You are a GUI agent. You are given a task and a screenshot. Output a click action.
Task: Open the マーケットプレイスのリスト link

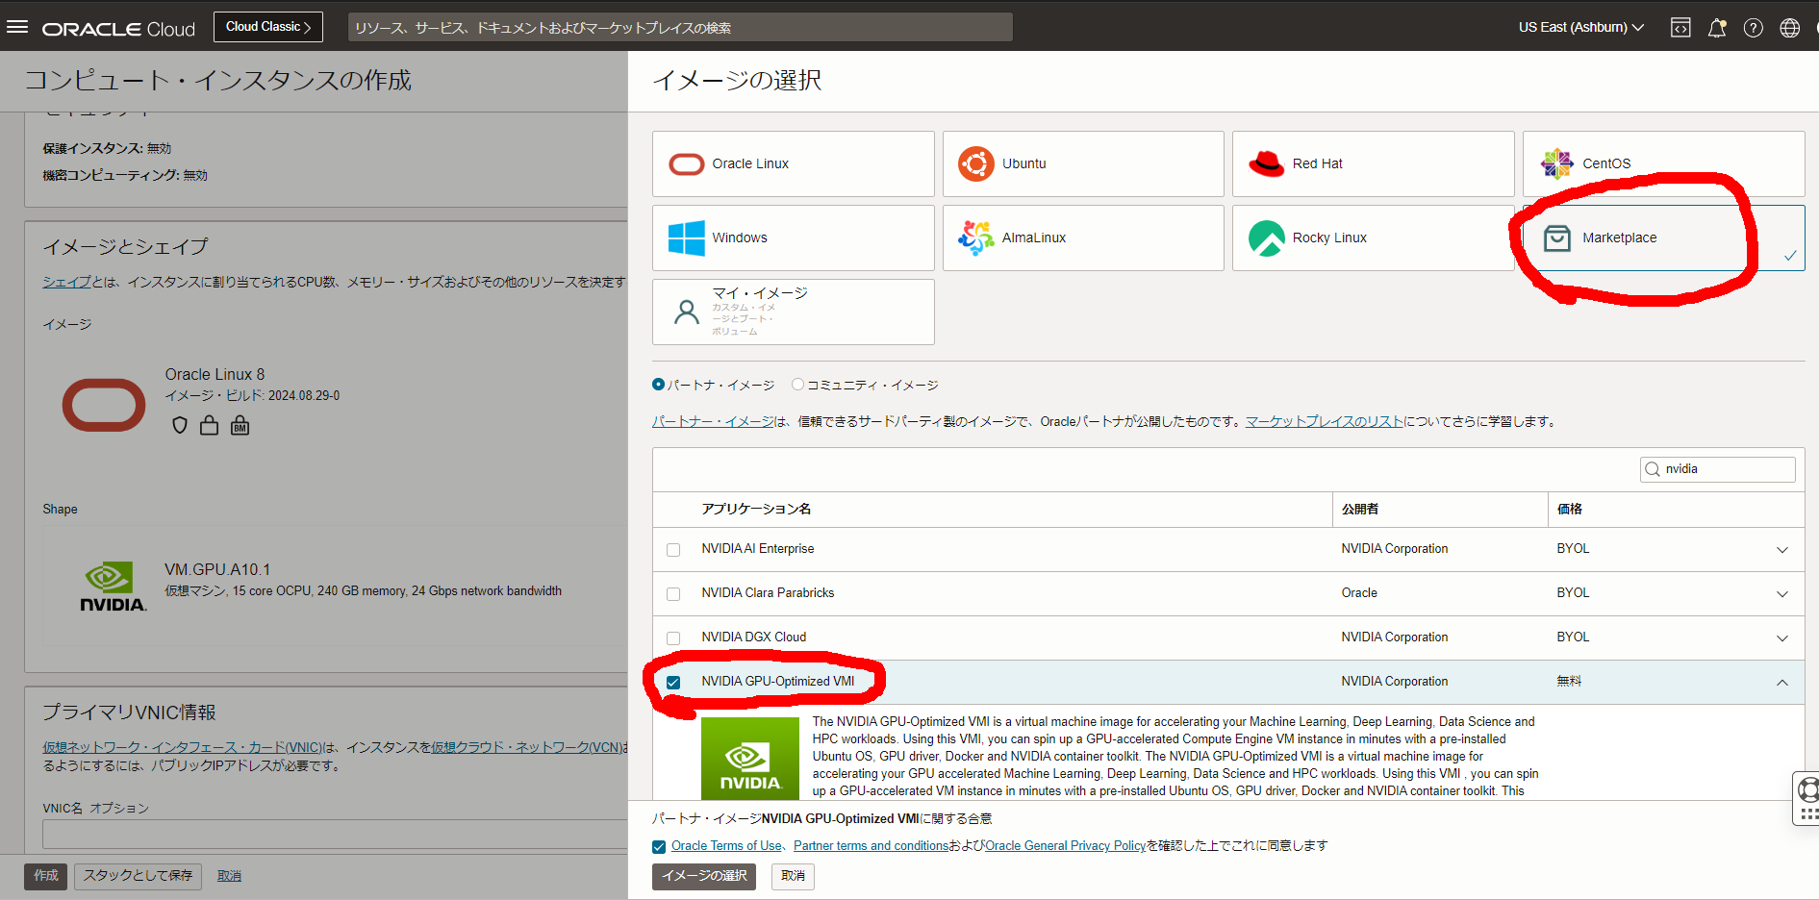click(x=1325, y=421)
